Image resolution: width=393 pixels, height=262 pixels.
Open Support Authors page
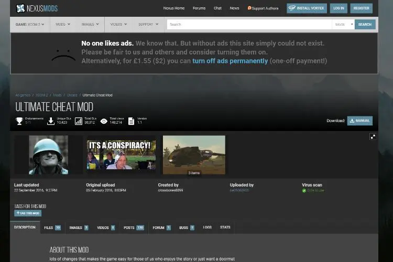point(263,8)
